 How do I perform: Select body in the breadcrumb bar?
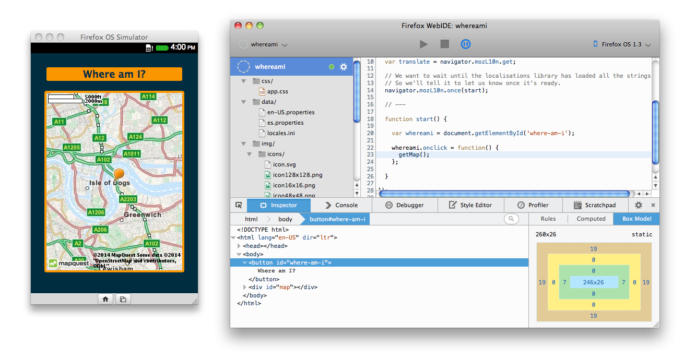[285, 219]
